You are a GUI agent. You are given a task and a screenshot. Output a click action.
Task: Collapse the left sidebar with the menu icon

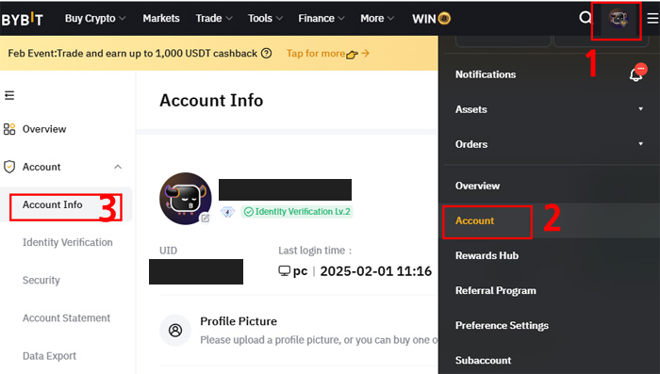pos(9,95)
